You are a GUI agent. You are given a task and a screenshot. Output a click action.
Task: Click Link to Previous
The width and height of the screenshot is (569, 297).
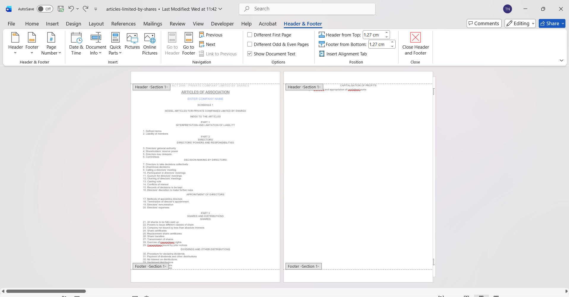[x=218, y=54]
